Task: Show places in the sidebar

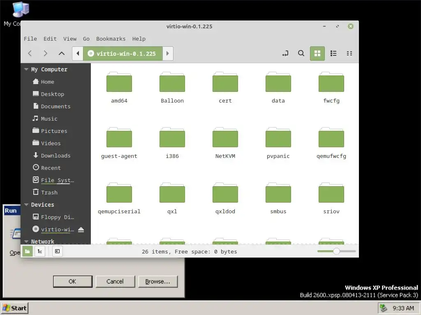Action: click(28, 251)
